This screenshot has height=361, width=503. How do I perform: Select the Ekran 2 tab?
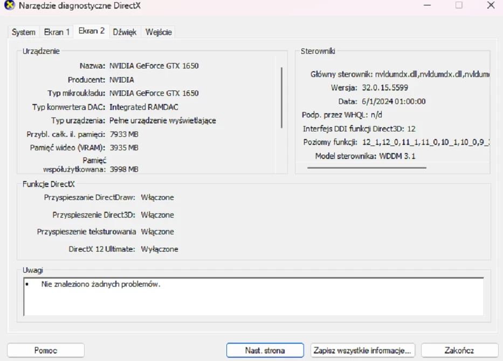[x=91, y=31]
